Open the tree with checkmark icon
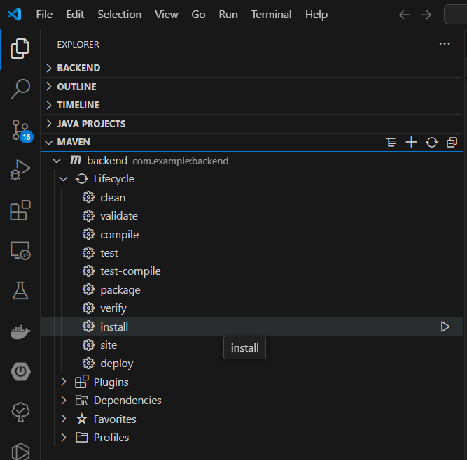The height and width of the screenshot is (460, 467). coord(20,412)
